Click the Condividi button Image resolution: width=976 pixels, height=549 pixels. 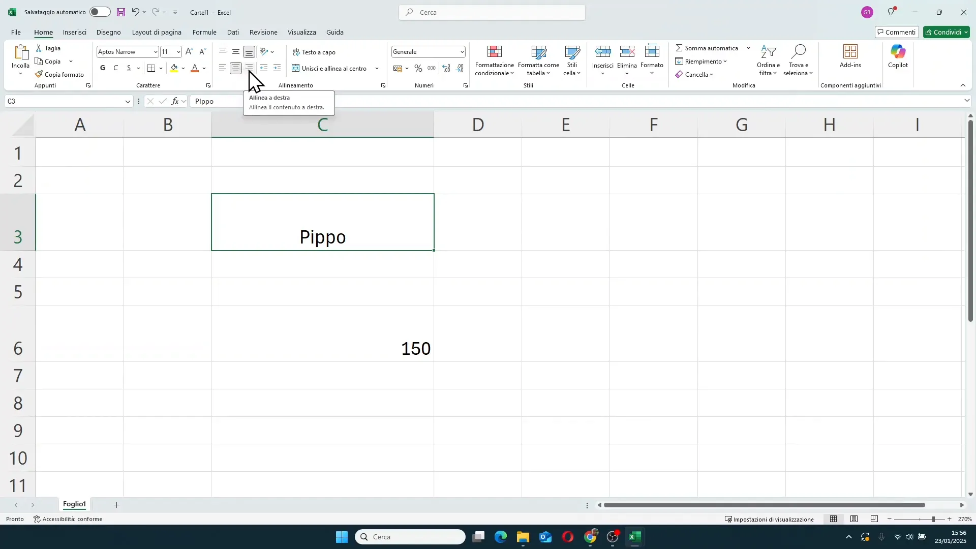947,32
